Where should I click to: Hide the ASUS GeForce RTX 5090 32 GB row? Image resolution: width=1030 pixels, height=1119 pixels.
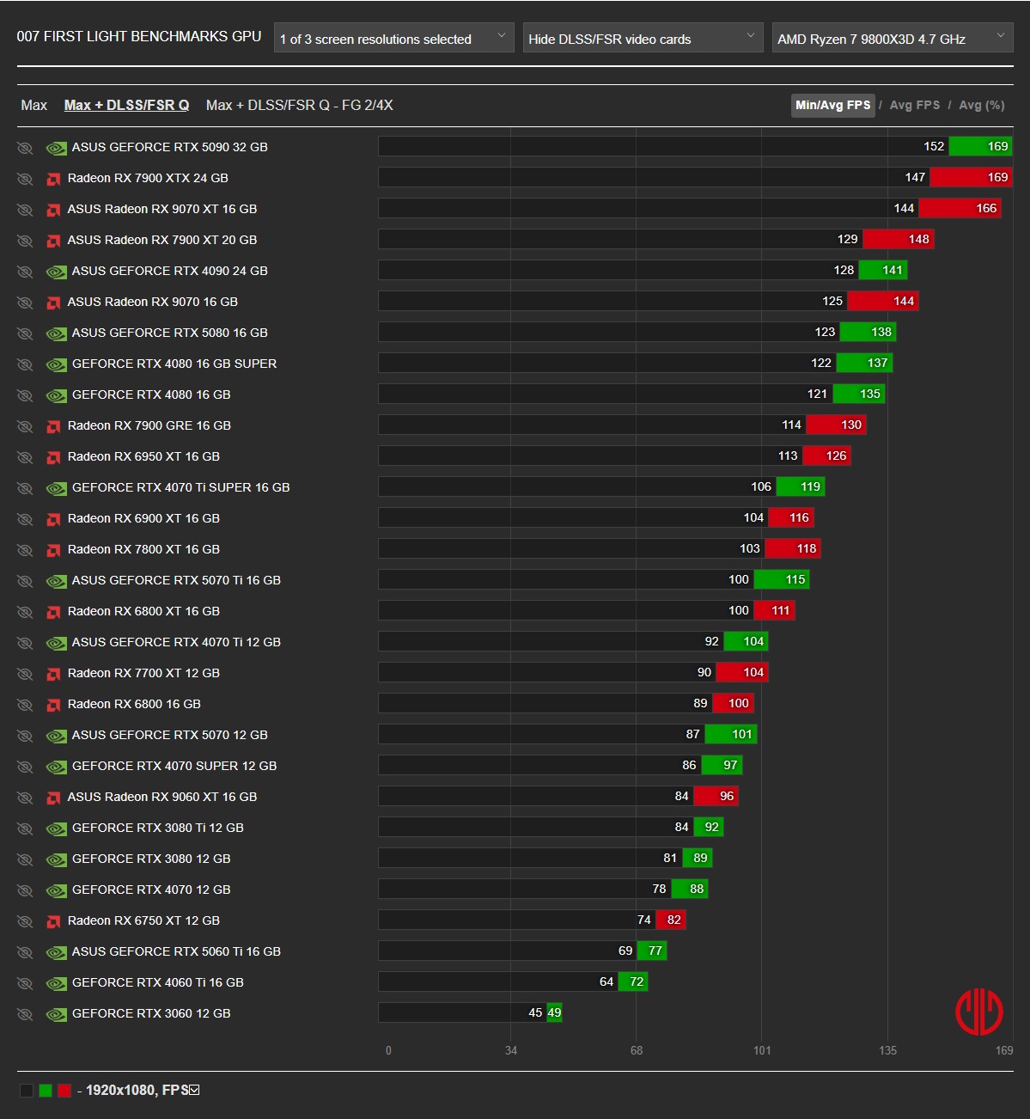pyautogui.click(x=25, y=148)
